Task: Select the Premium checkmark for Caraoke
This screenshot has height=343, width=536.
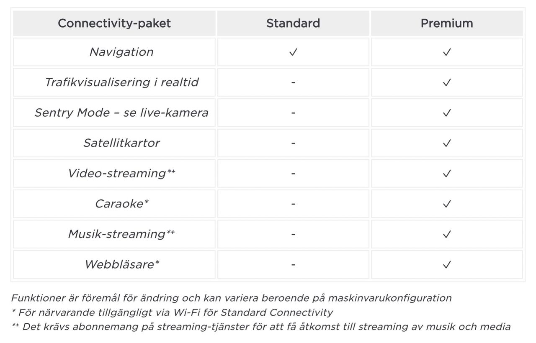Action: coord(447,204)
